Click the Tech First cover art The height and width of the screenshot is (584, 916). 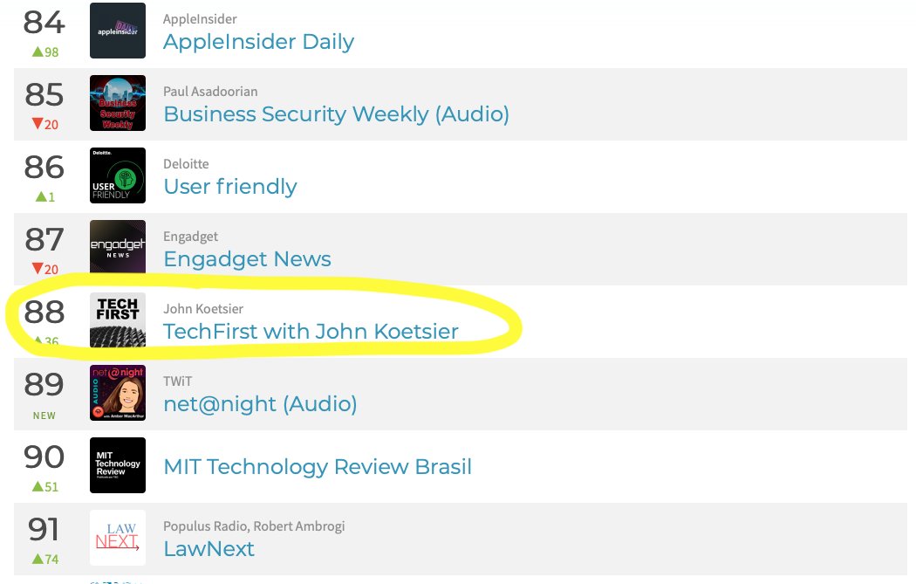[x=118, y=319]
